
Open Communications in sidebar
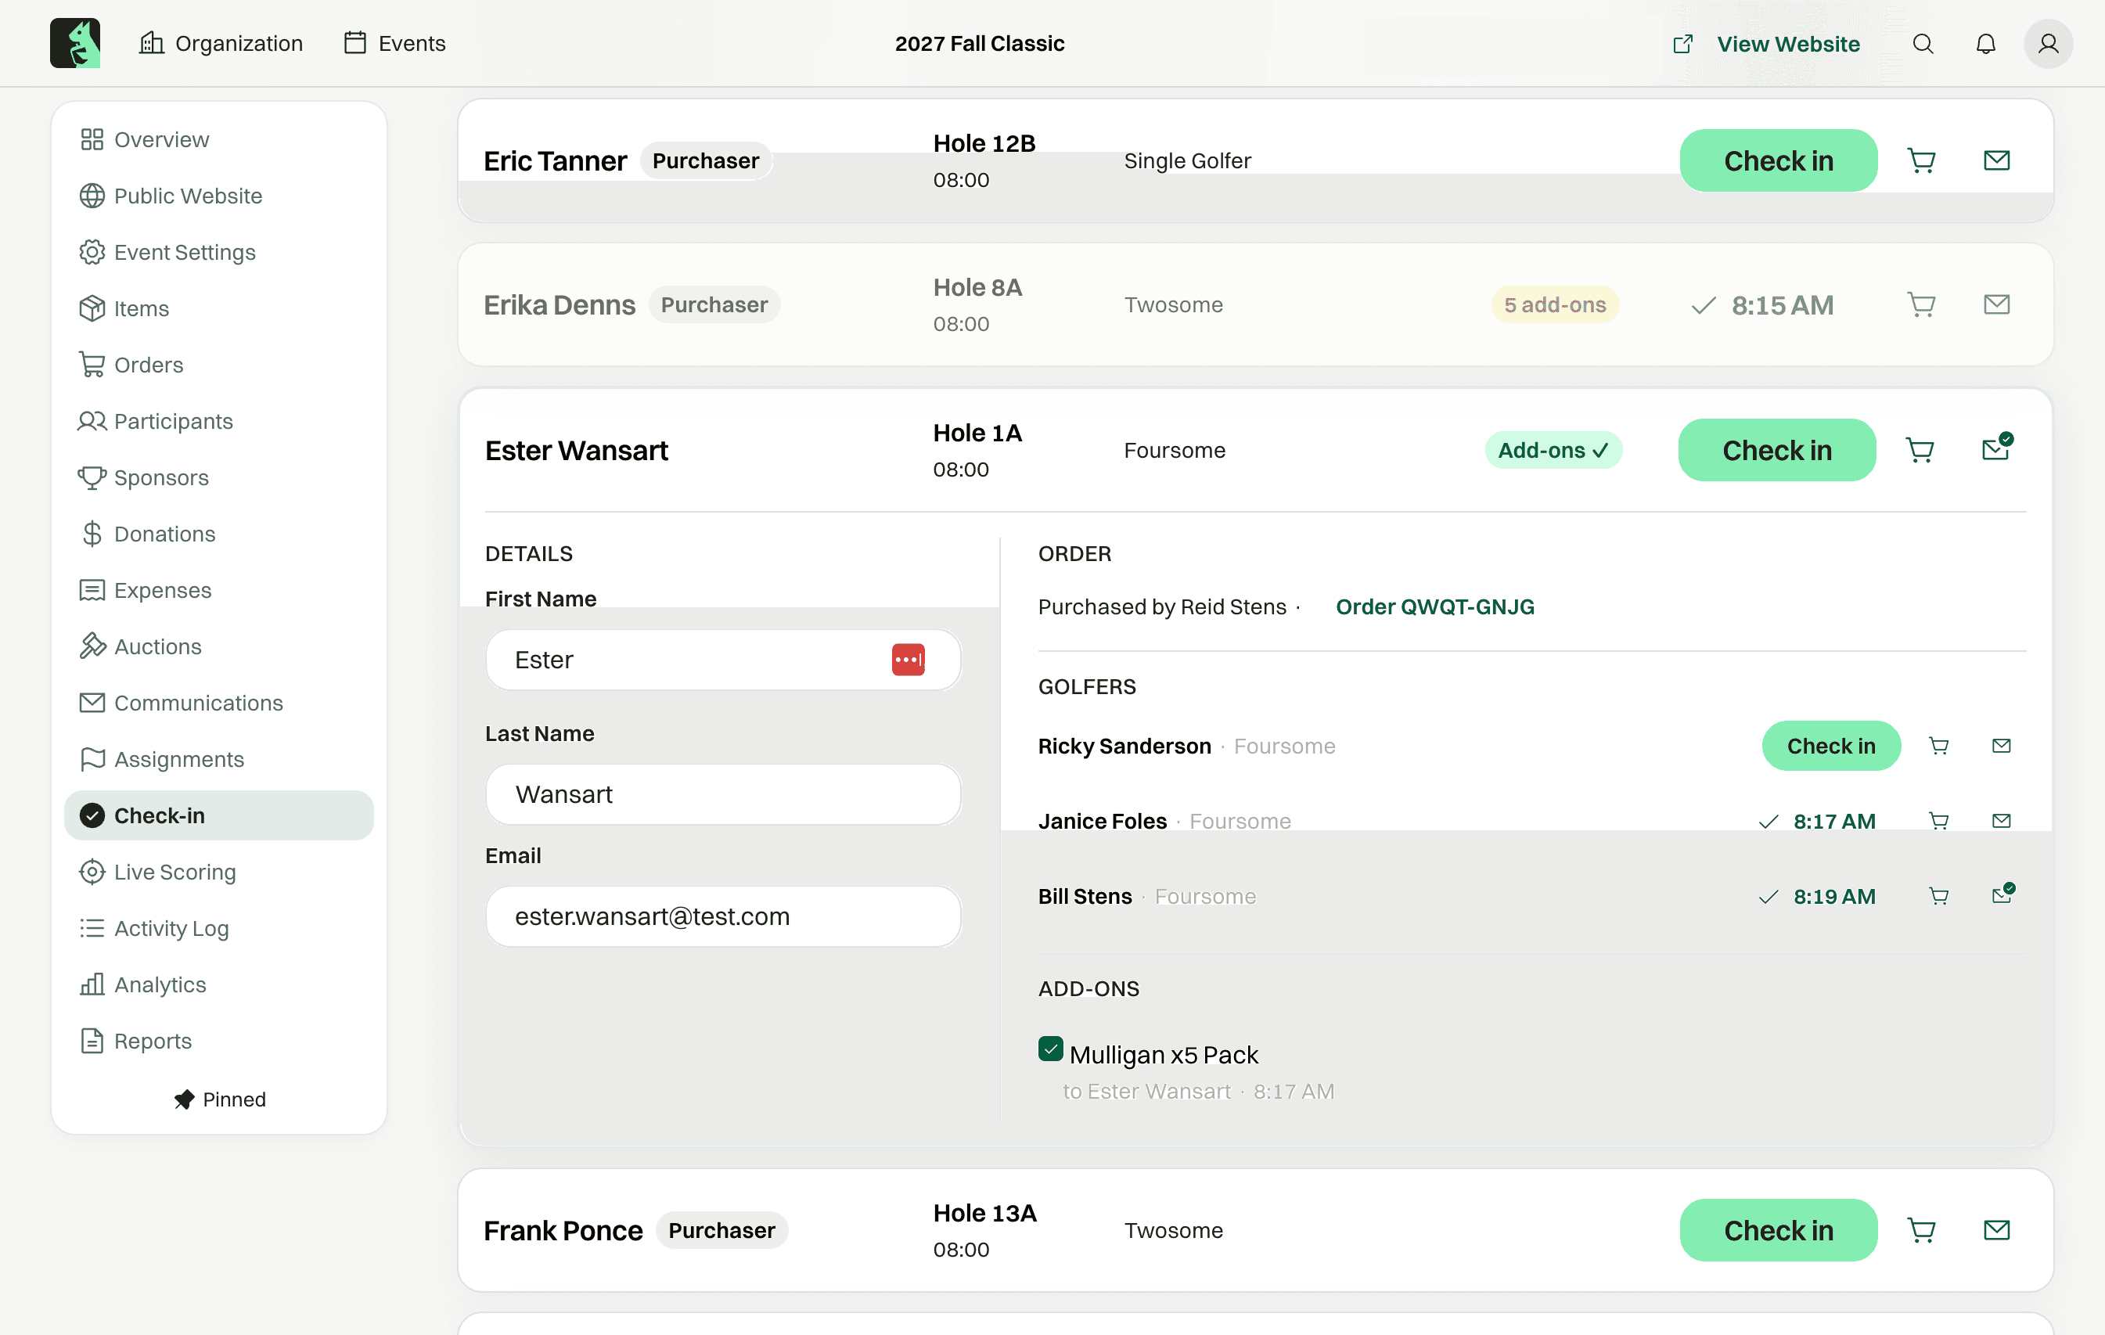click(x=218, y=703)
